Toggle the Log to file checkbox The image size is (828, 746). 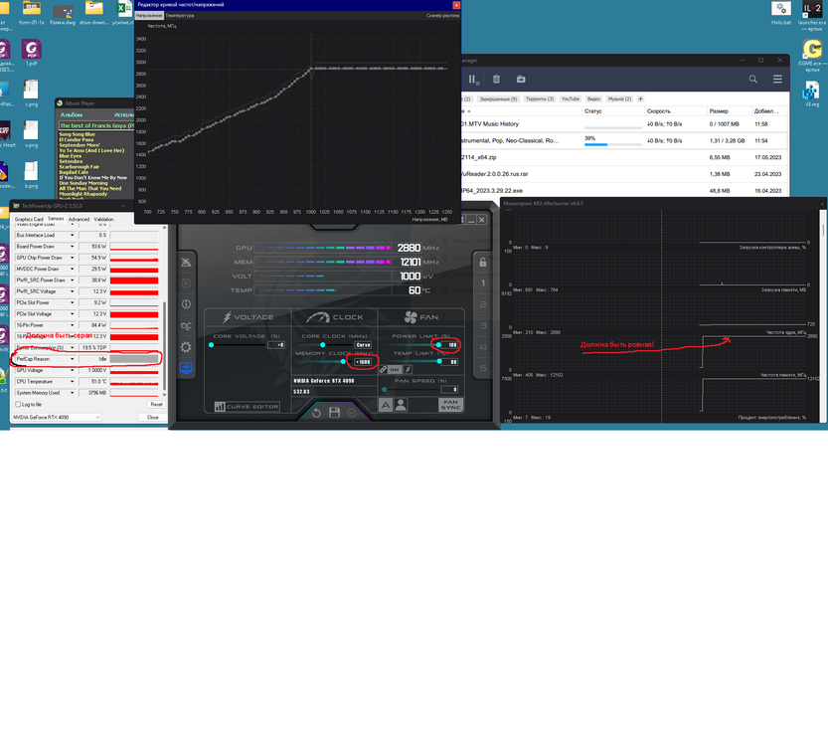point(19,404)
